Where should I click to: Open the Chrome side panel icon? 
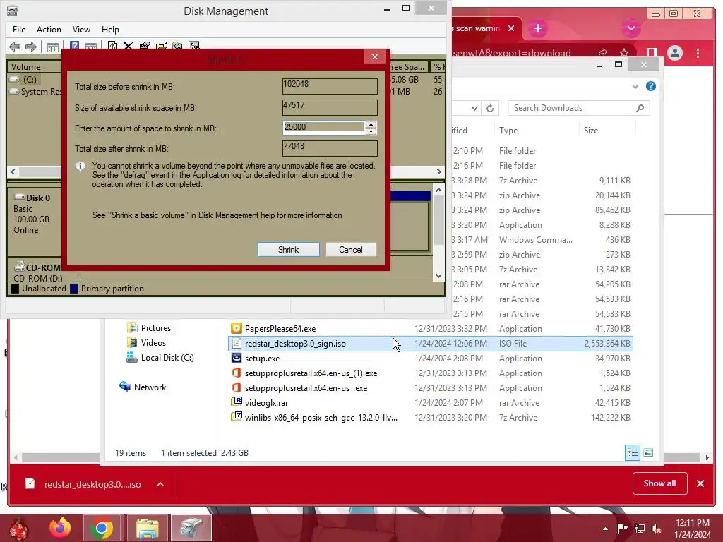point(652,53)
